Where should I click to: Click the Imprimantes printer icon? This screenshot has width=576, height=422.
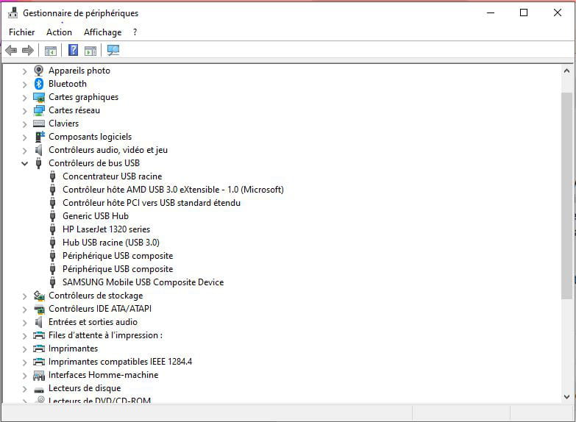pyautogui.click(x=39, y=348)
